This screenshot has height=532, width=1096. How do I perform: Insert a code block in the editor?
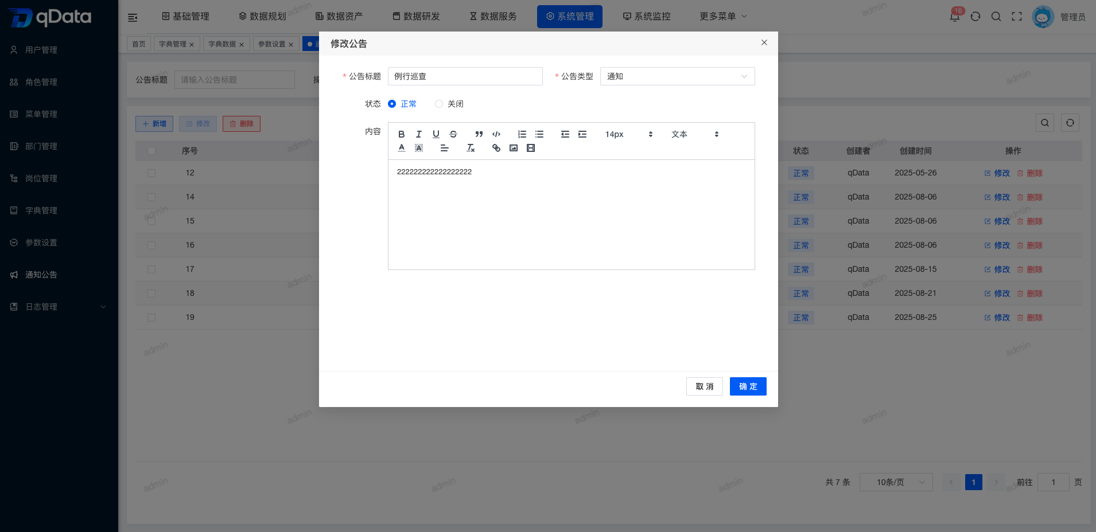point(496,134)
